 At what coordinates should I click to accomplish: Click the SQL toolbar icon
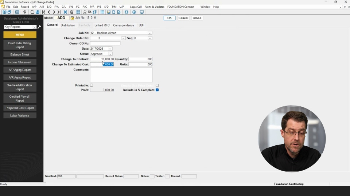(90, 12)
